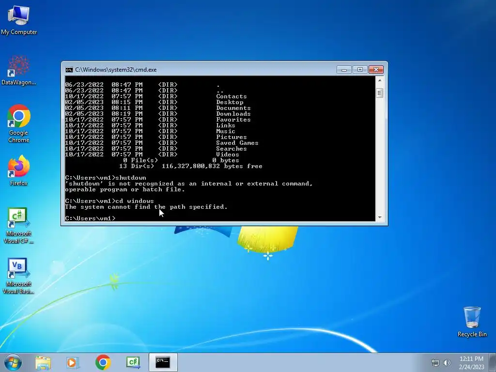Image resolution: width=496 pixels, height=372 pixels.
Task: Open the Windows Start menu
Action: (x=13, y=362)
